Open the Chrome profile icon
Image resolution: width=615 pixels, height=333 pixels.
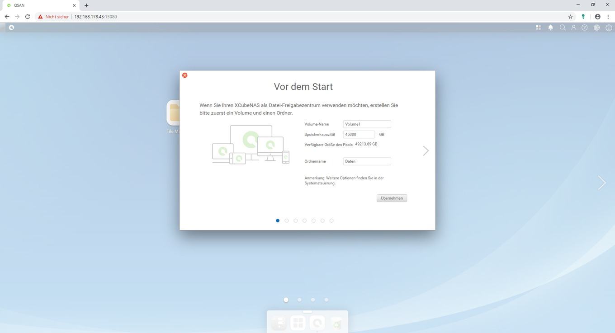tap(597, 17)
